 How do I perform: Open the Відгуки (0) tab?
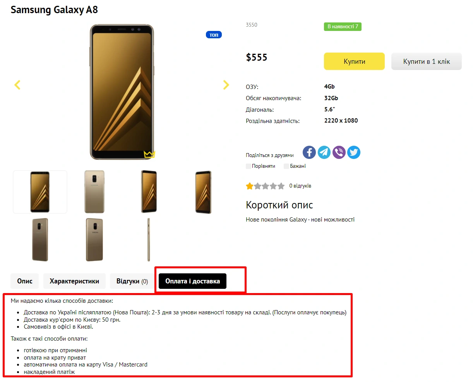pyautogui.click(x=132, y=281)
